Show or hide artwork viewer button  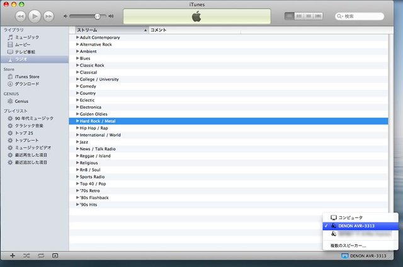[55, 256]
